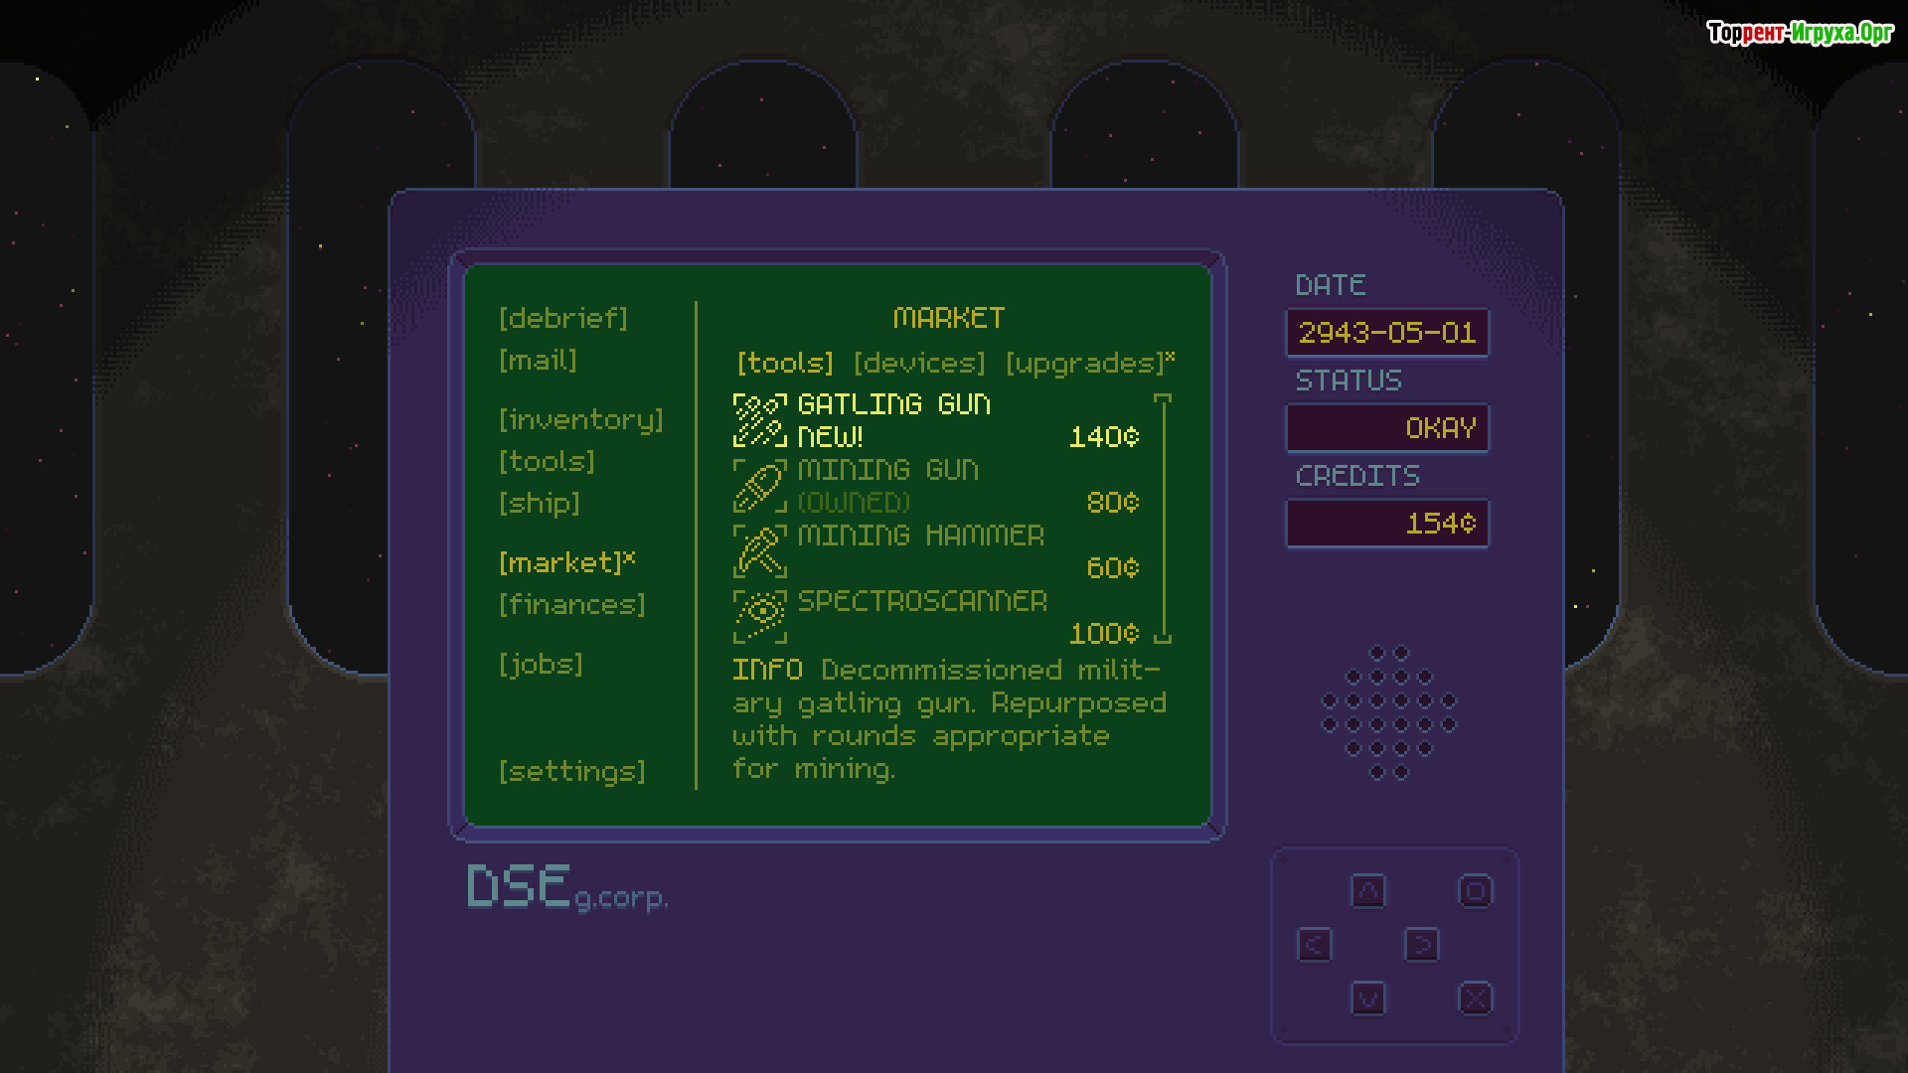Click the Mining Gun item icon
This screenshot has width=1908, height=1073.
[x=760, y=486]
